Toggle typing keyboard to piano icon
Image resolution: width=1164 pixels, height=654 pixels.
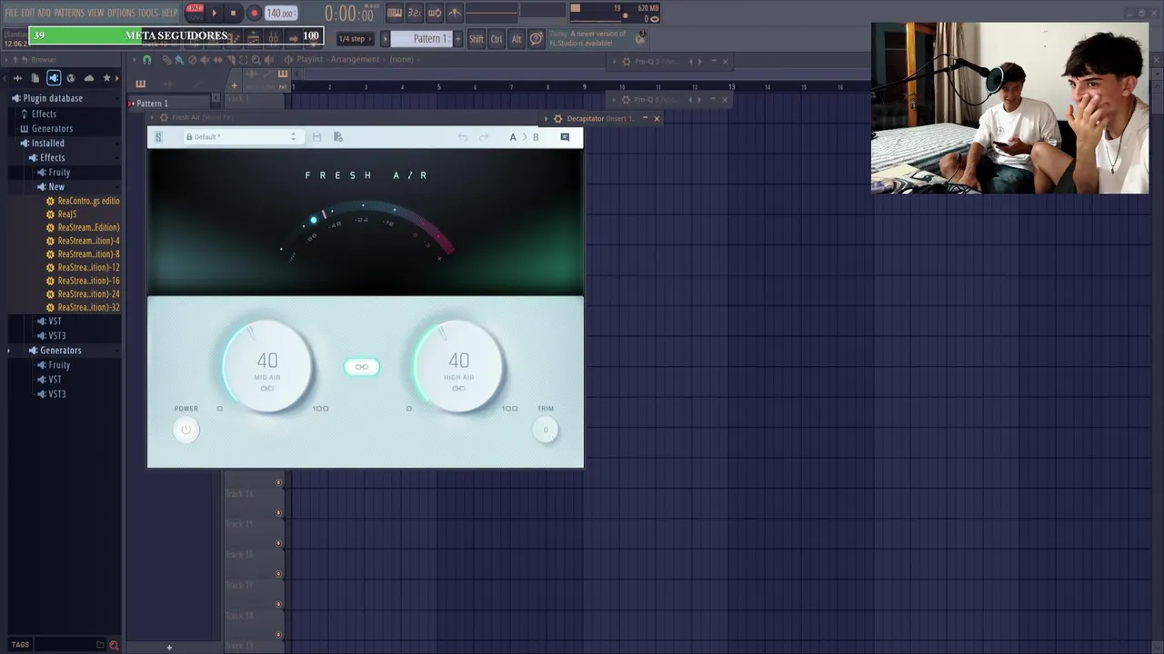coord(395,13)
